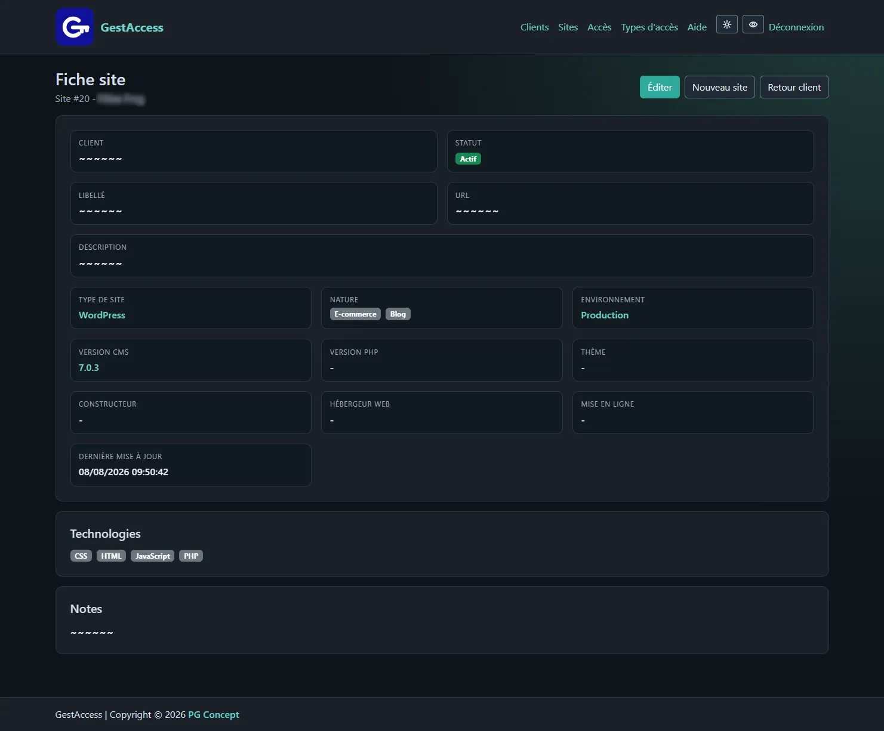The image size is (884, 731).
Task: Click Retour client button
Action: (x=794, y=87)
